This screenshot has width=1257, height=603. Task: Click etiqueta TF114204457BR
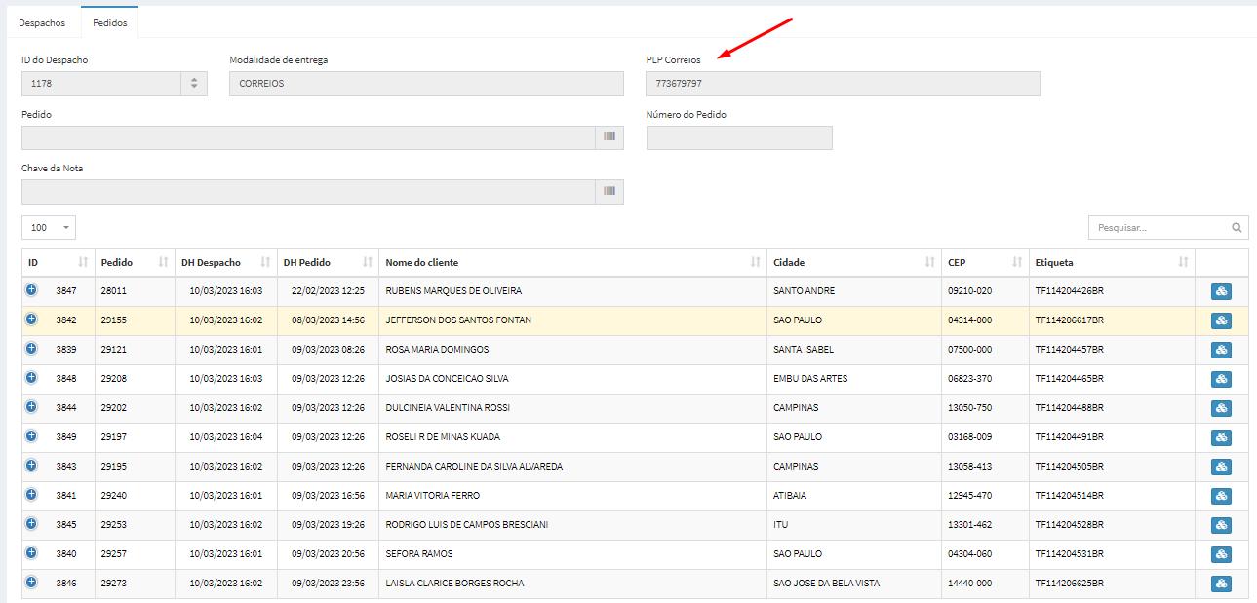1069,350
